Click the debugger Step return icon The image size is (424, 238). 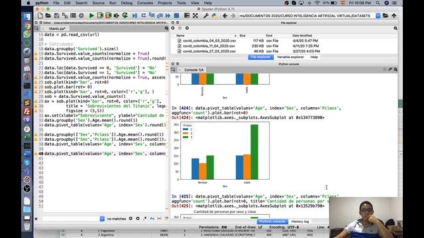(160, 16)
